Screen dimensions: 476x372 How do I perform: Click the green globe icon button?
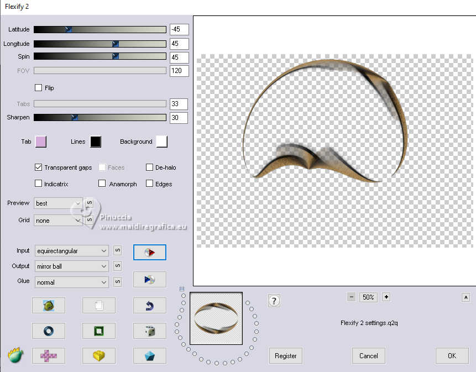(49, 305)
